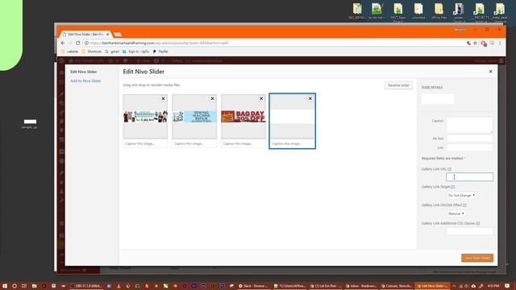Go back using browser back arrow

pos(63,43)
